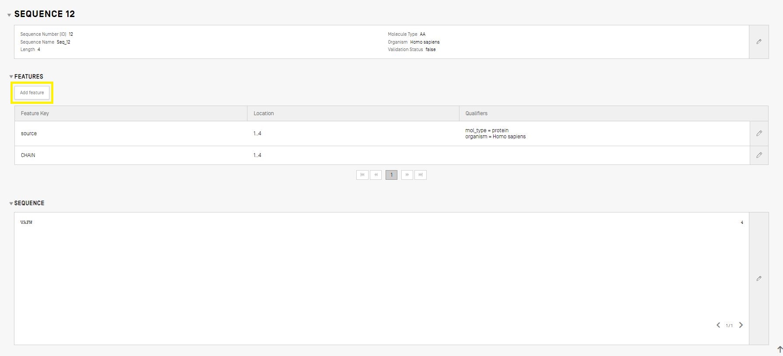The image size is (783, 356).
Task: Go to next features table page
Action: pos(407,175)
